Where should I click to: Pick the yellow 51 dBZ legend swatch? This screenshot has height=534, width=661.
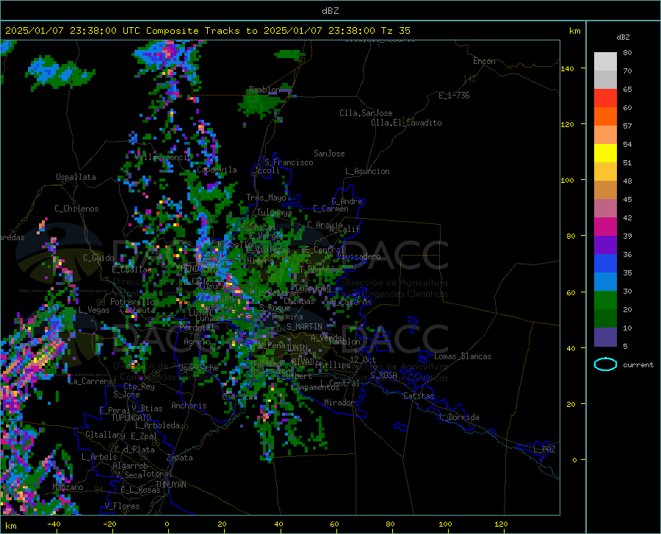coord(605,154)
